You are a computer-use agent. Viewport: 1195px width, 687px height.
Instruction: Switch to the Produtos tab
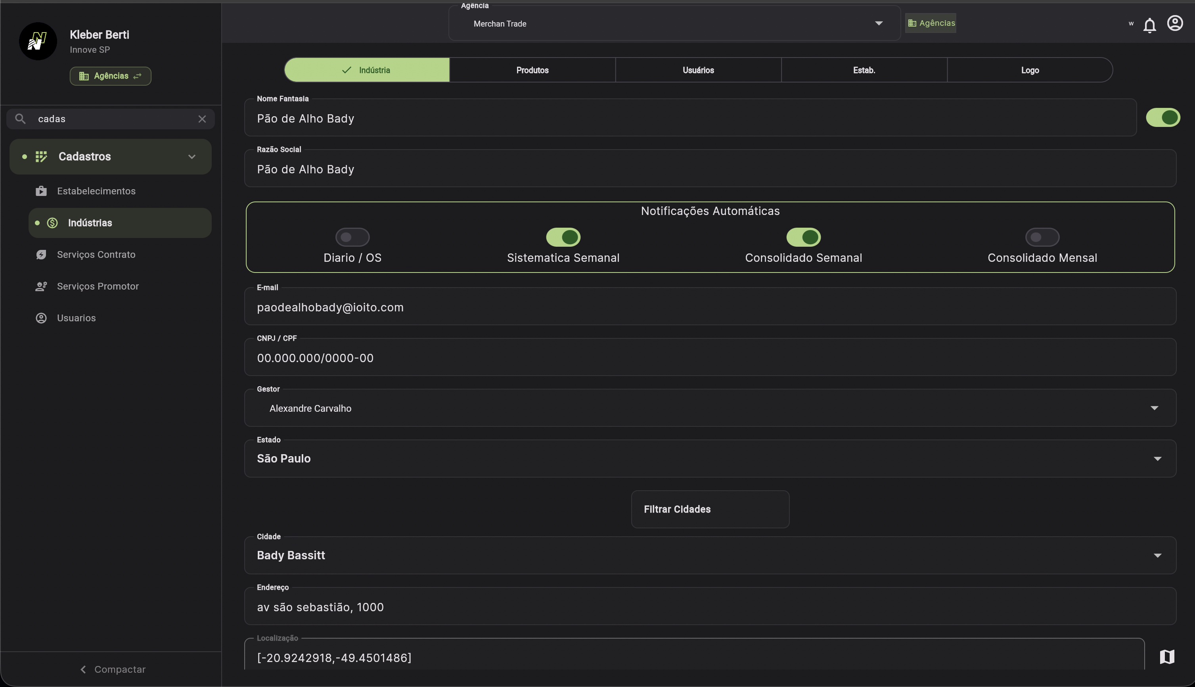pos(532,70)
